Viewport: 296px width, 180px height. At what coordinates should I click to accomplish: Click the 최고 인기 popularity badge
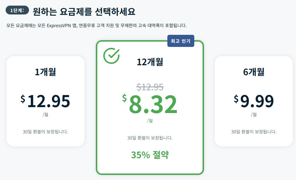point(181,41)
